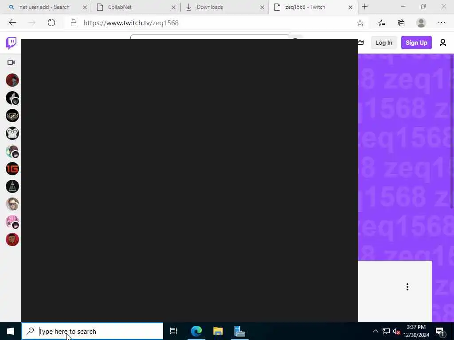Open the user profile icon menu
454x340 pixels.
[x=442, y=43]
